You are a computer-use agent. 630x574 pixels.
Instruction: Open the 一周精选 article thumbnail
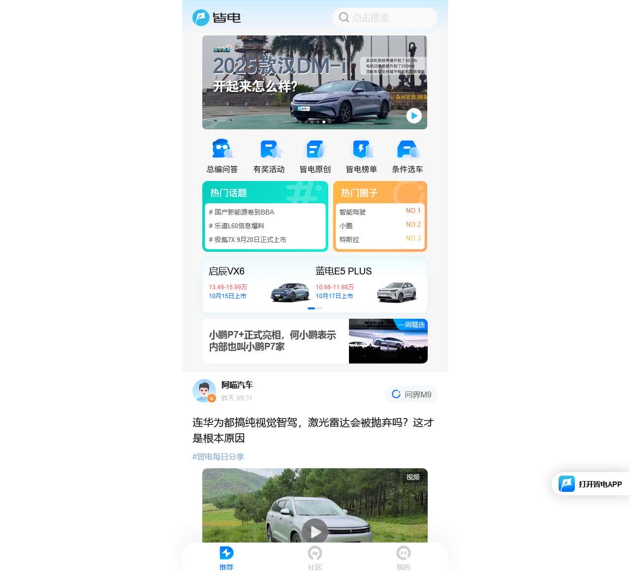(x=388, y=341)
